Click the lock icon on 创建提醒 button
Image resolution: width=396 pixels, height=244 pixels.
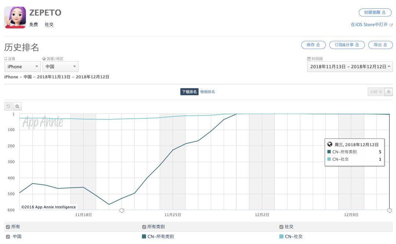click(384, 12)
